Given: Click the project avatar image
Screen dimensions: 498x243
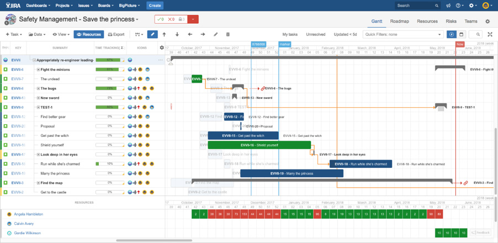Looking at the screenshot, I should point(10,19).
